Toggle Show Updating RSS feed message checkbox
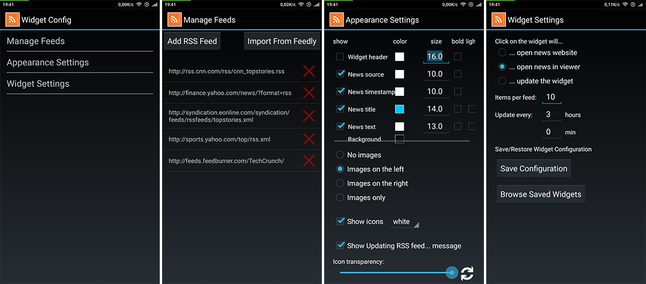 [340, 245]
